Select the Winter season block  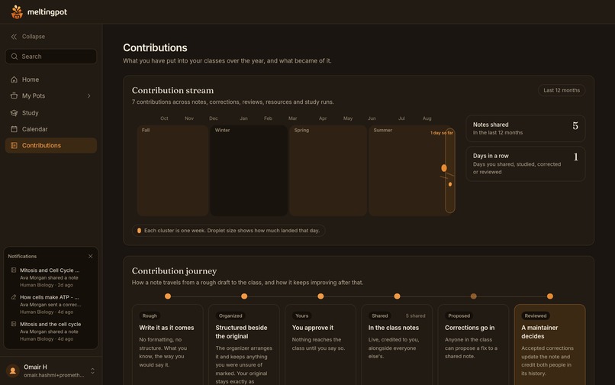point(249,170)
